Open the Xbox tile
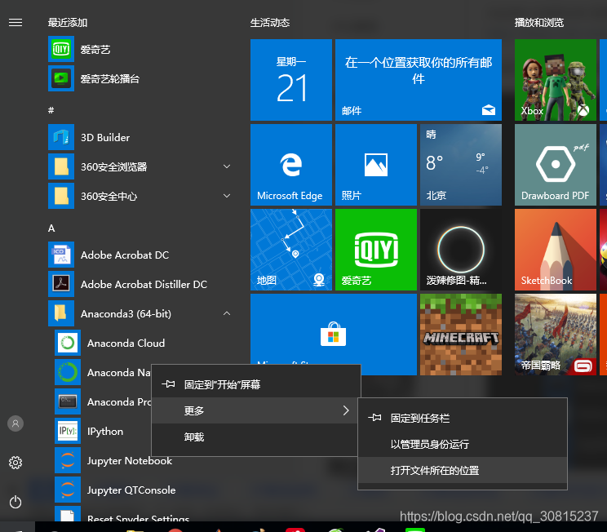Screen dimensions: 607x532 click(556, 80)
